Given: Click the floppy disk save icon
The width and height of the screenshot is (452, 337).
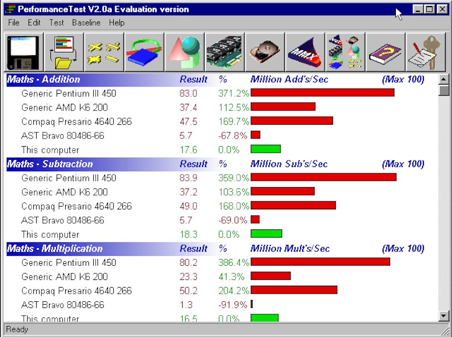Looking at the screenshot, I should pos(24,52).
